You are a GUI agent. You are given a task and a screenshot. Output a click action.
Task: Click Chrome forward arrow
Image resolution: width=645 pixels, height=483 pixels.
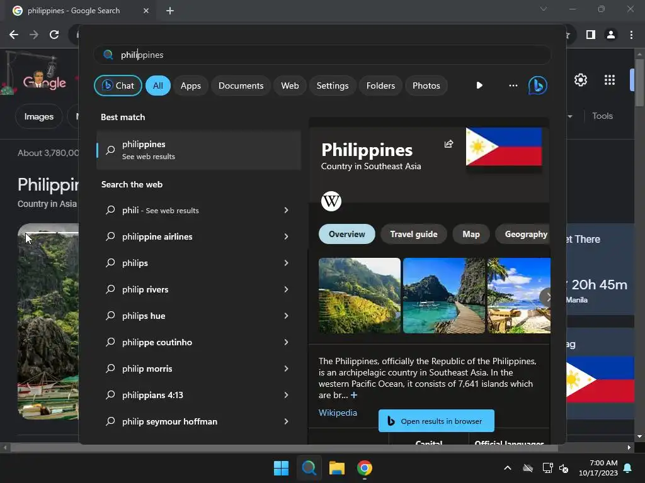pos(34,35)
